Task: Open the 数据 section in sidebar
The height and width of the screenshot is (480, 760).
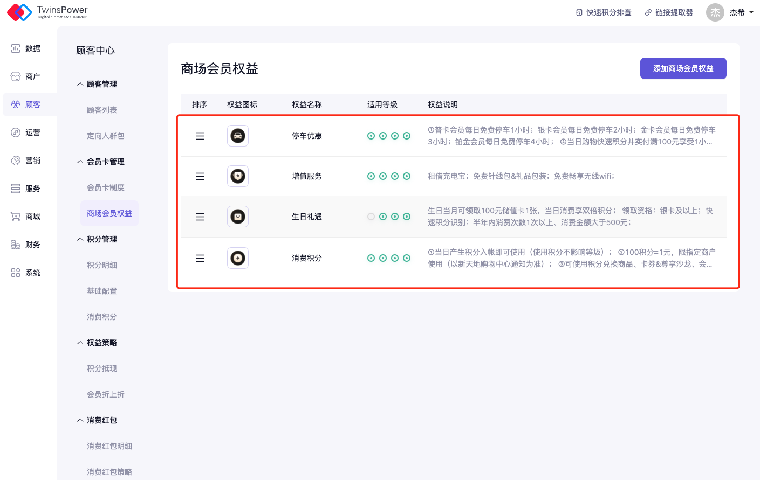Action: pyautogui.click(x=26, y=48)
